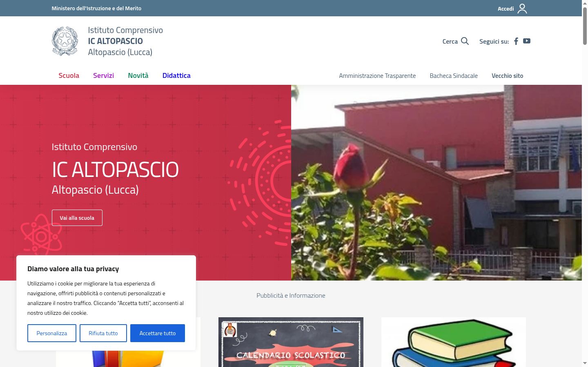Click the search magnifier icon
The width and height of the screenshot is (588, 367).
[x=465, y=41]
